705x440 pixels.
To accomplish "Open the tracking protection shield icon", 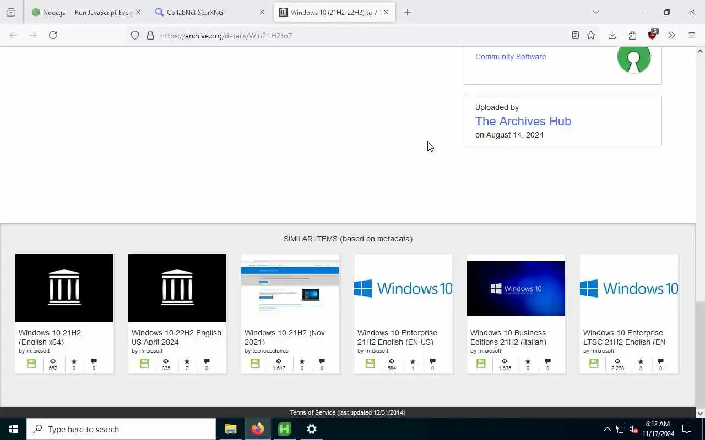I will point(135,35).
